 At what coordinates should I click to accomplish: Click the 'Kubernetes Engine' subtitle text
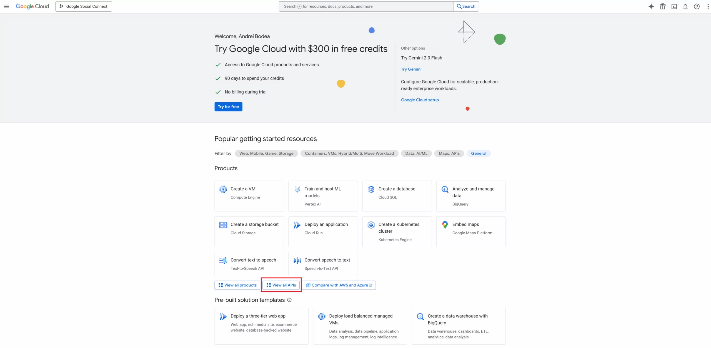395,240
